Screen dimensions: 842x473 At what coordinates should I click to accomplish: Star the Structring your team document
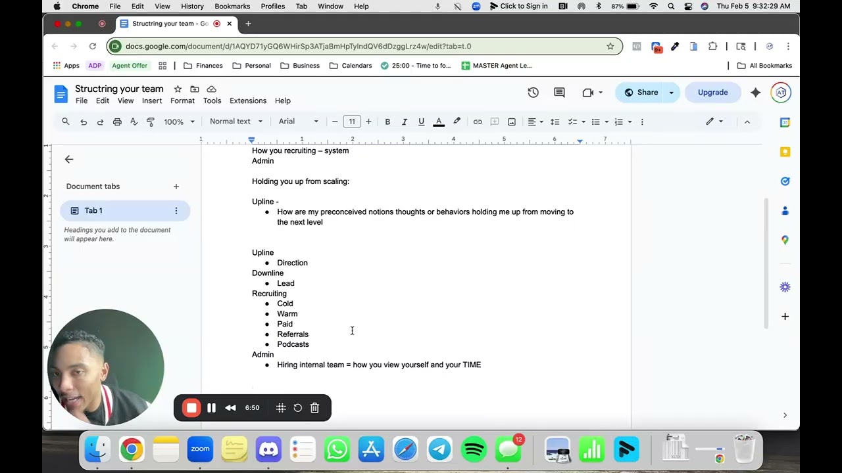pos(178,89)
